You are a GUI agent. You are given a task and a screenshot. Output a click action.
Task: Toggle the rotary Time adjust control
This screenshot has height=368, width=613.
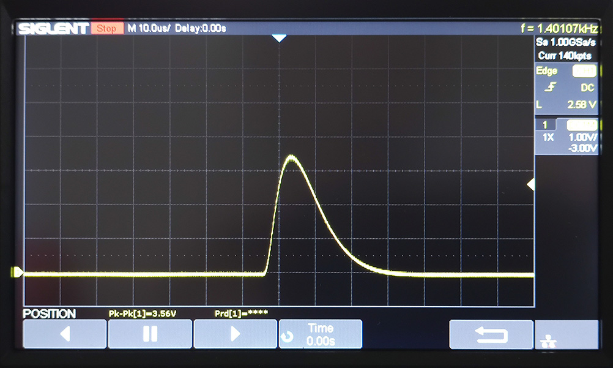coord(320,334)
